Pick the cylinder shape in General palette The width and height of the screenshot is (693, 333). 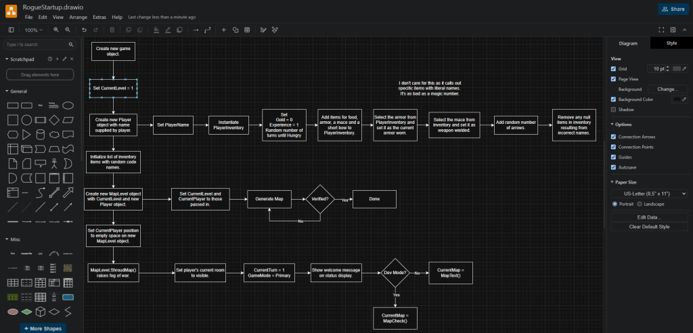[40, 134]
